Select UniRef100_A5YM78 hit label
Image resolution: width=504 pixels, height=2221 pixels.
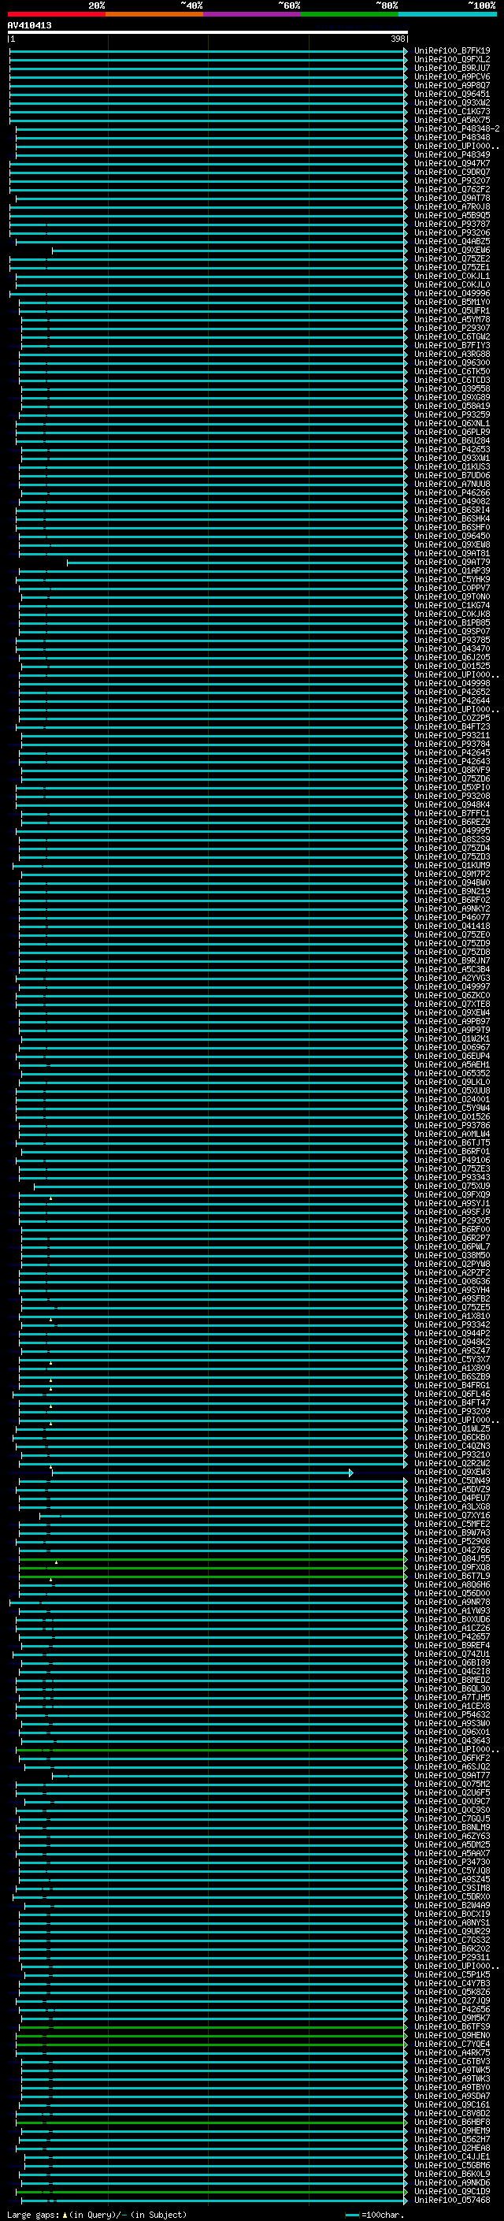pos(452,320)
